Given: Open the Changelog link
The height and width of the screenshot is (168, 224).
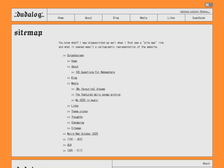Looking at the screenshot, I should [x=78, y=122].
